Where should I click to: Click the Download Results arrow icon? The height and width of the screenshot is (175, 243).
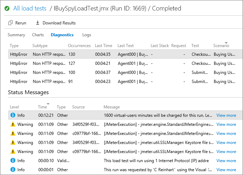pos(38,23)
